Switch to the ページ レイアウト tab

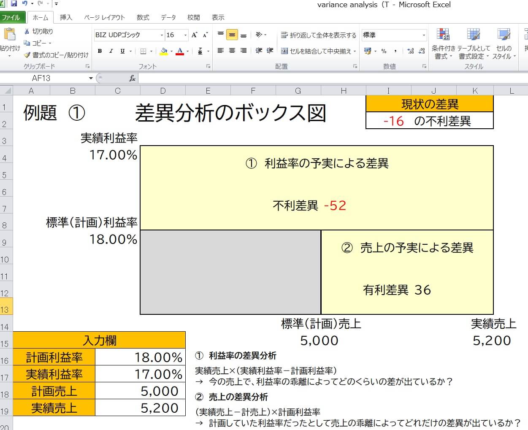[x=104, y=17]
